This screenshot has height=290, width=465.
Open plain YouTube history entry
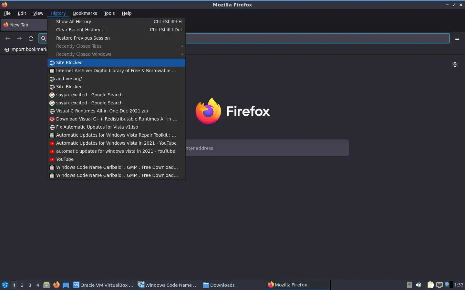click(116, 159)
